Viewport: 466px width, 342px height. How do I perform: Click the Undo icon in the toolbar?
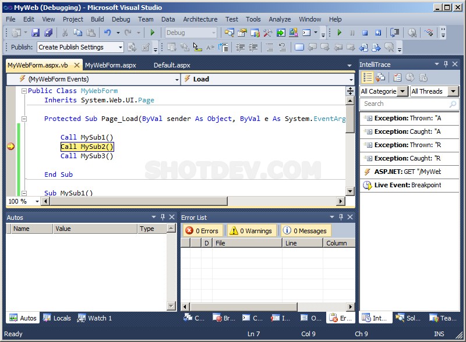click(x=108, y=33)
